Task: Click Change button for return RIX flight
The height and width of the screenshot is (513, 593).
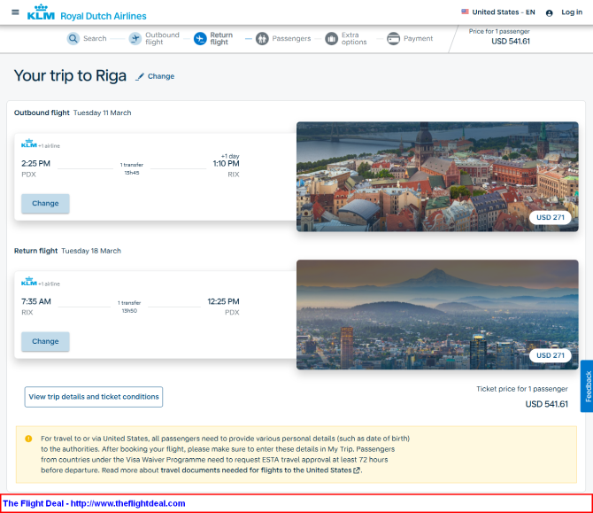Action: point(45,341)
